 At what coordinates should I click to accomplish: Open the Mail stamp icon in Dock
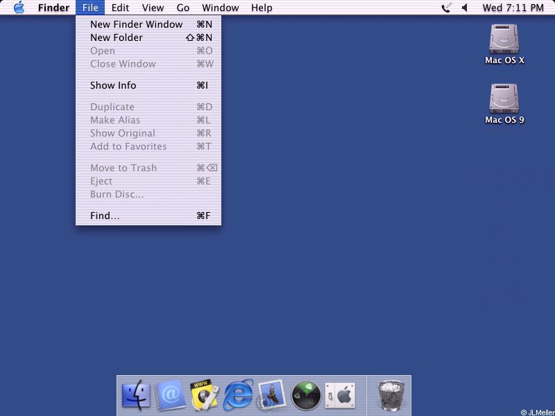pyautogui.click(x=271, y=395)
